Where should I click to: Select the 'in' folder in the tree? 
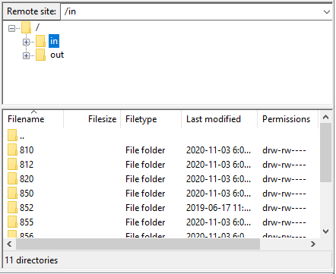54,41
